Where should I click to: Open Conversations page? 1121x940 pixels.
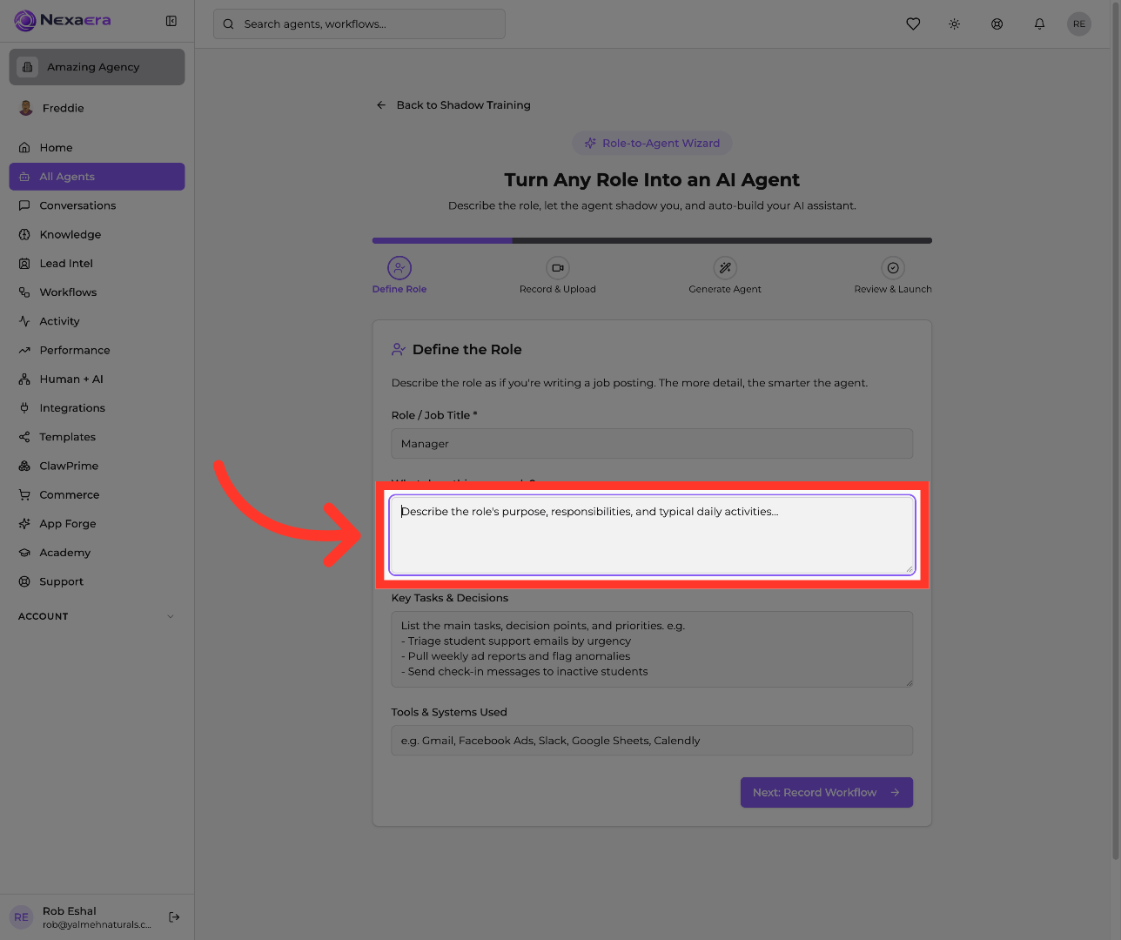pyautogui.click(x=97, y=205)
